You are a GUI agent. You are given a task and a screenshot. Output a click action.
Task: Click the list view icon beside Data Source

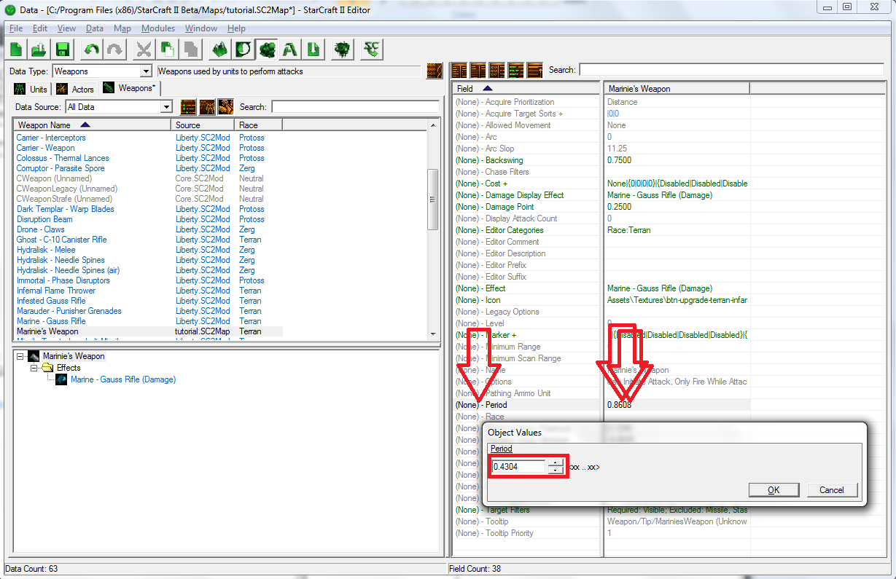(x=188, y=106)
